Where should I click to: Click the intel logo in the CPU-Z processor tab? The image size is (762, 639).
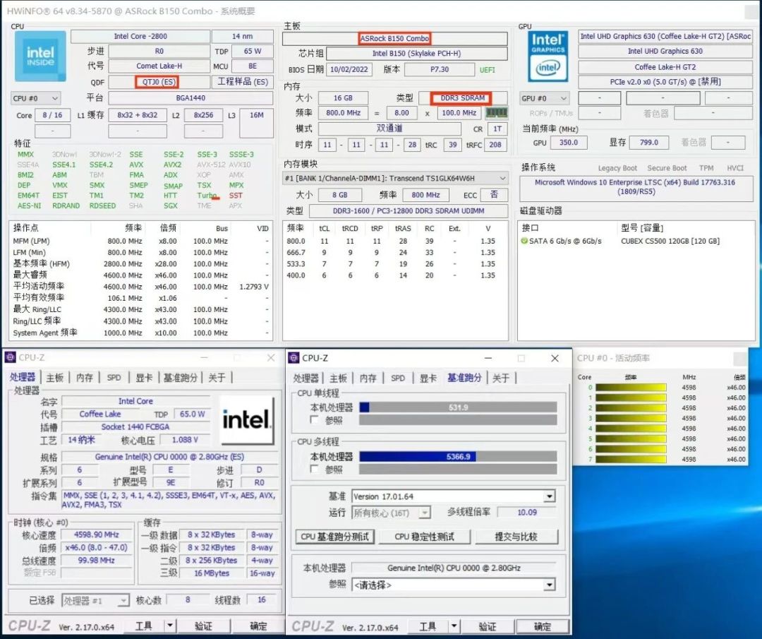tap(246, 419)
